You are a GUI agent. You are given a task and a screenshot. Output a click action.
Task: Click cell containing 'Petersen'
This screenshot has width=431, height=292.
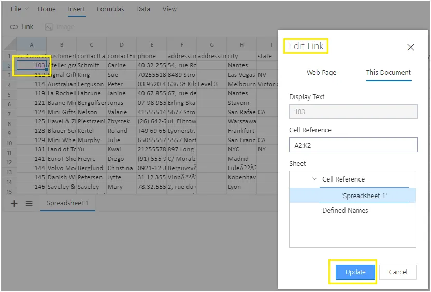click(91, 177)
